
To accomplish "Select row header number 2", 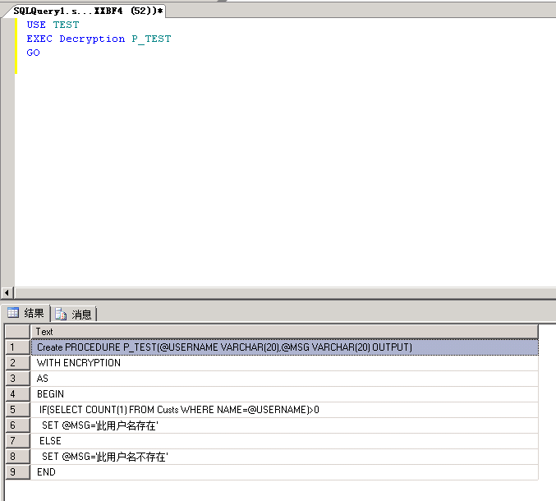I will (x=17, y=363).
